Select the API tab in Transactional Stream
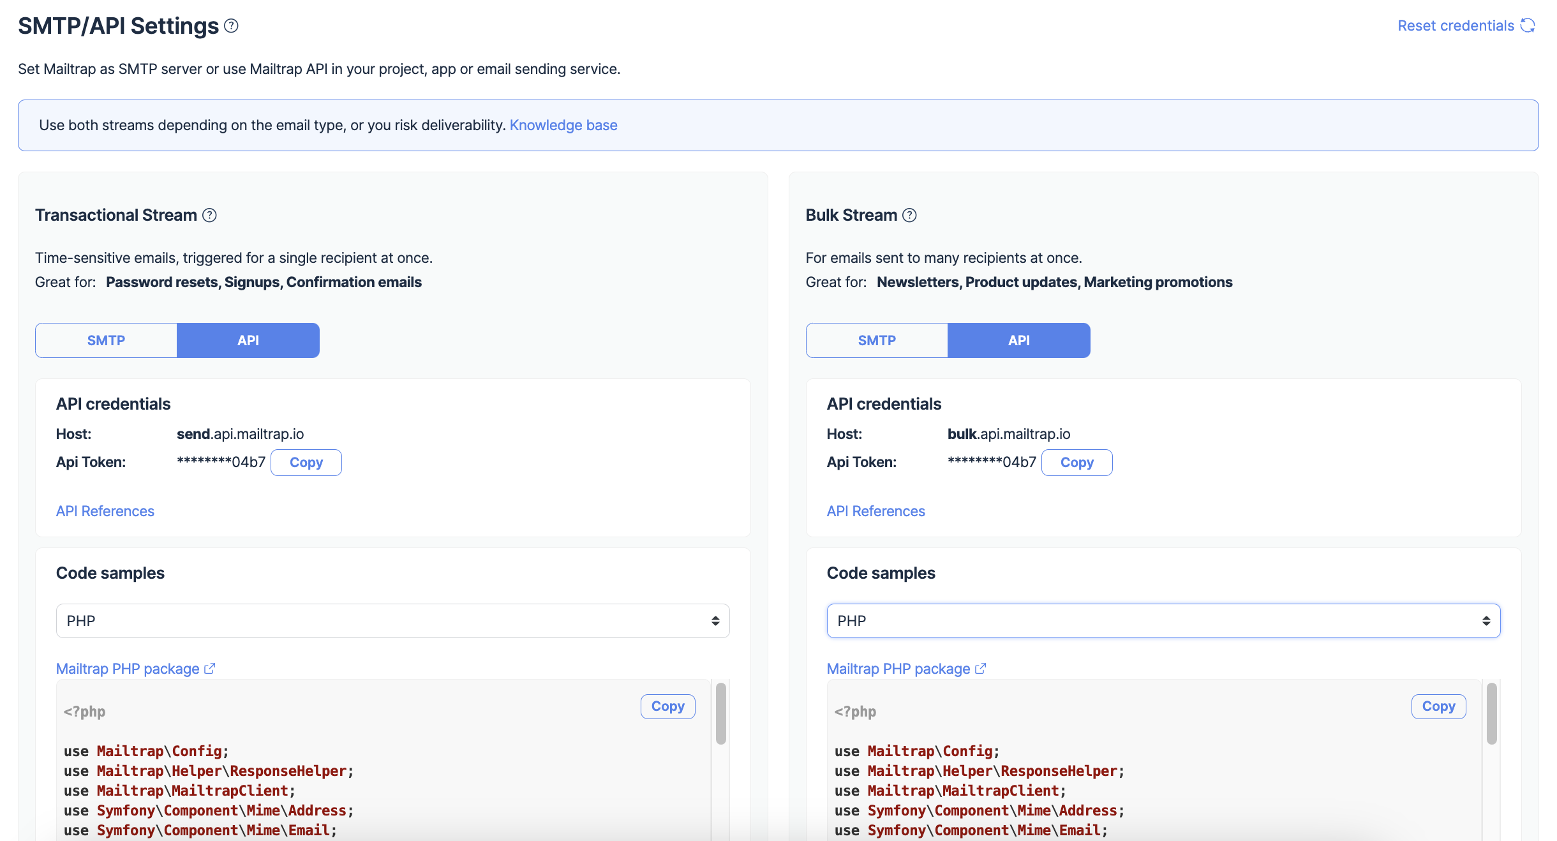This screenshot has height=841, width=1557. pos(248,340)
